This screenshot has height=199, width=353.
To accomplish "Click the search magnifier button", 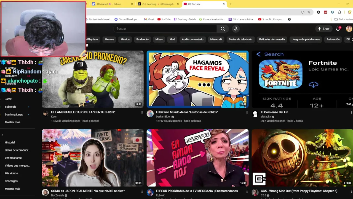I will 223,29.
